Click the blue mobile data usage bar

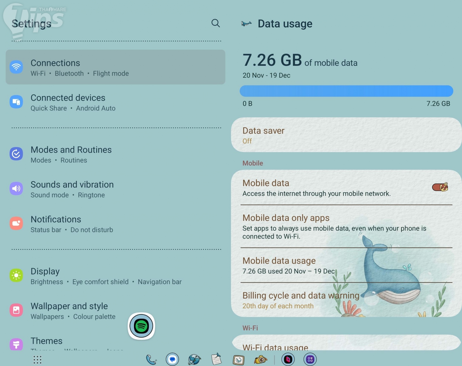tap(346, 91)
